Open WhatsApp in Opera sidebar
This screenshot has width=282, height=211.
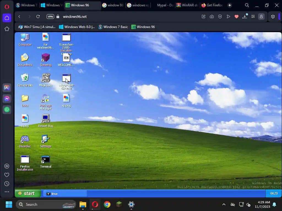[x=7, y=110]
